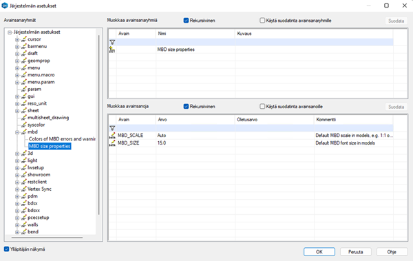Click the param group icon in tree
This screenshot has height=261, width=413.
point(24,90)
